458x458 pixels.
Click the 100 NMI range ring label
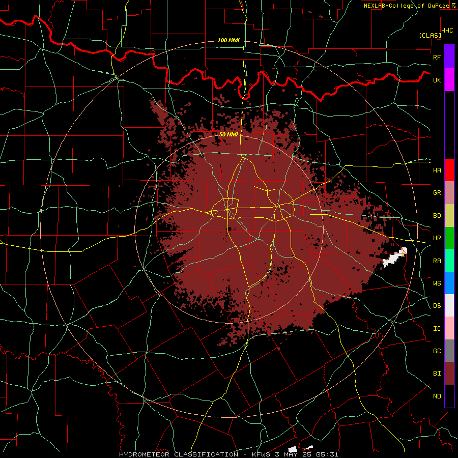[228, 40]
